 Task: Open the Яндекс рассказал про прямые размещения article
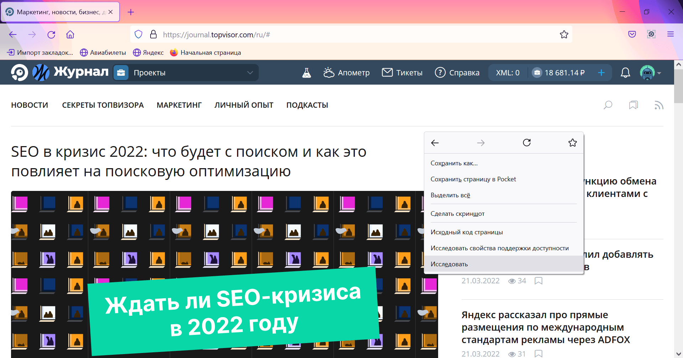546,327
